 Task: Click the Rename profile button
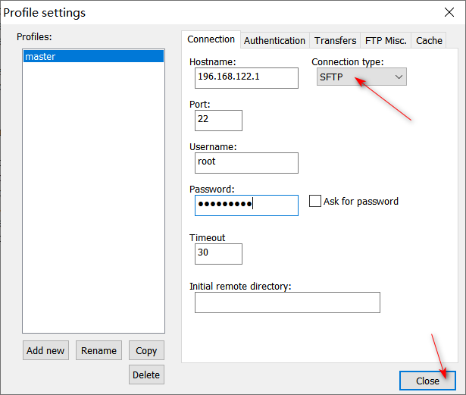coord(99,350)
